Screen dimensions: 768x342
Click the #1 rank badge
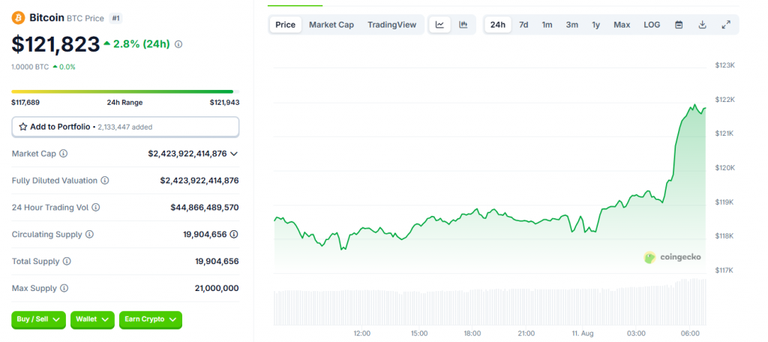[x=115, y=18]
